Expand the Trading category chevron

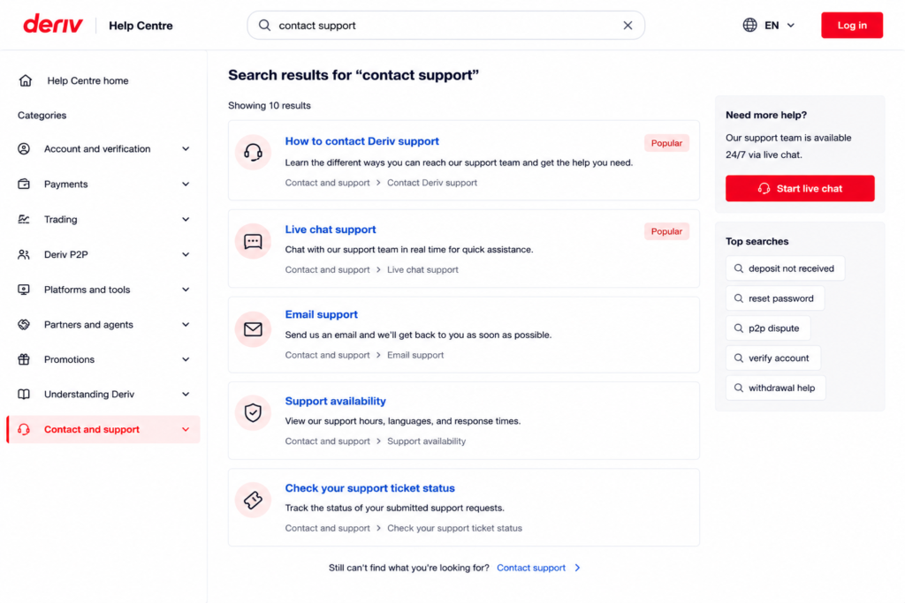coord(186,219)
